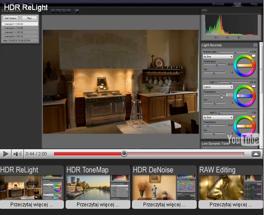Click the Light 1 pale pink color swatch
264x215 pixels.
coord(254,86)
